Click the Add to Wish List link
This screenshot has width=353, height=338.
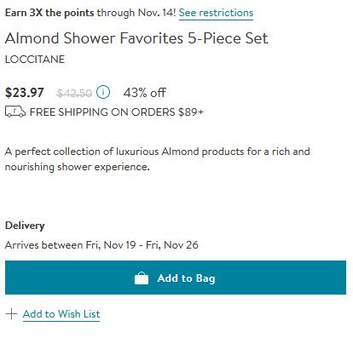pyautogui.click(x=61, y=314)
